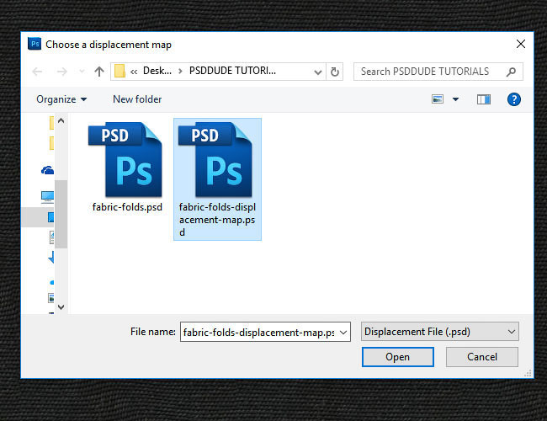Select the fabric-folds.psd file icon
This screenshot has width=547, height=421.
[125, 159]
